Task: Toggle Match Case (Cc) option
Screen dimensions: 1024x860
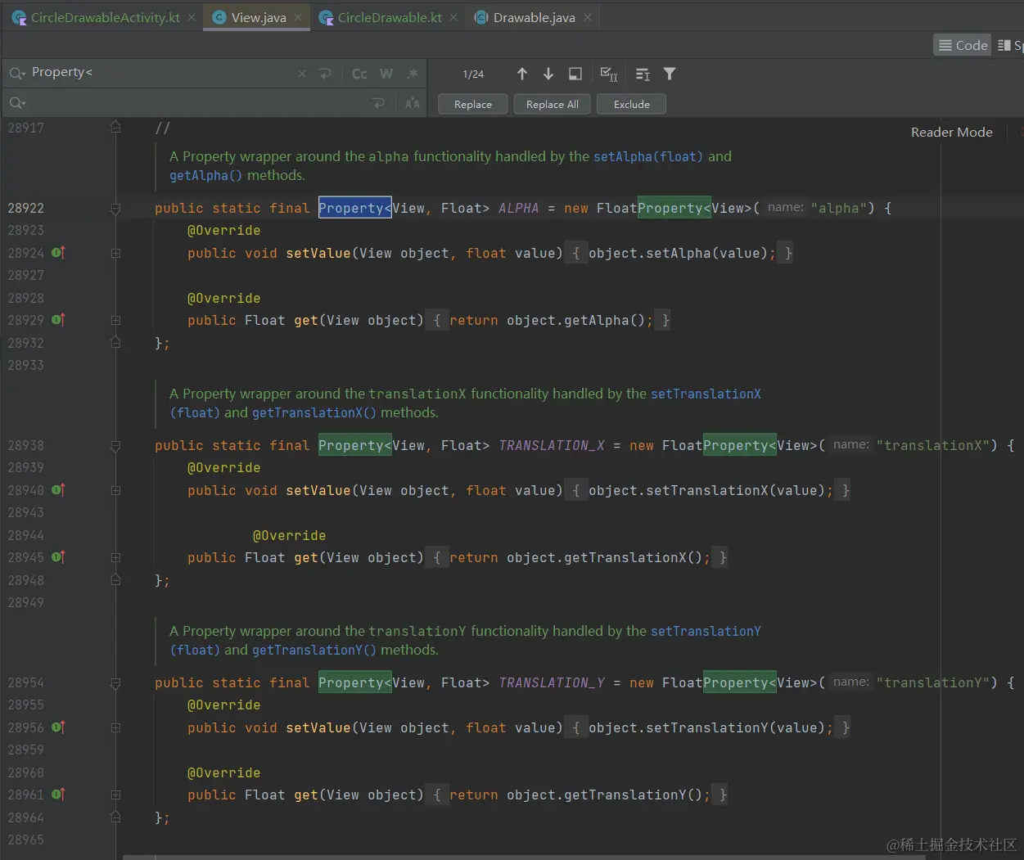Action: tap(359, 74)
